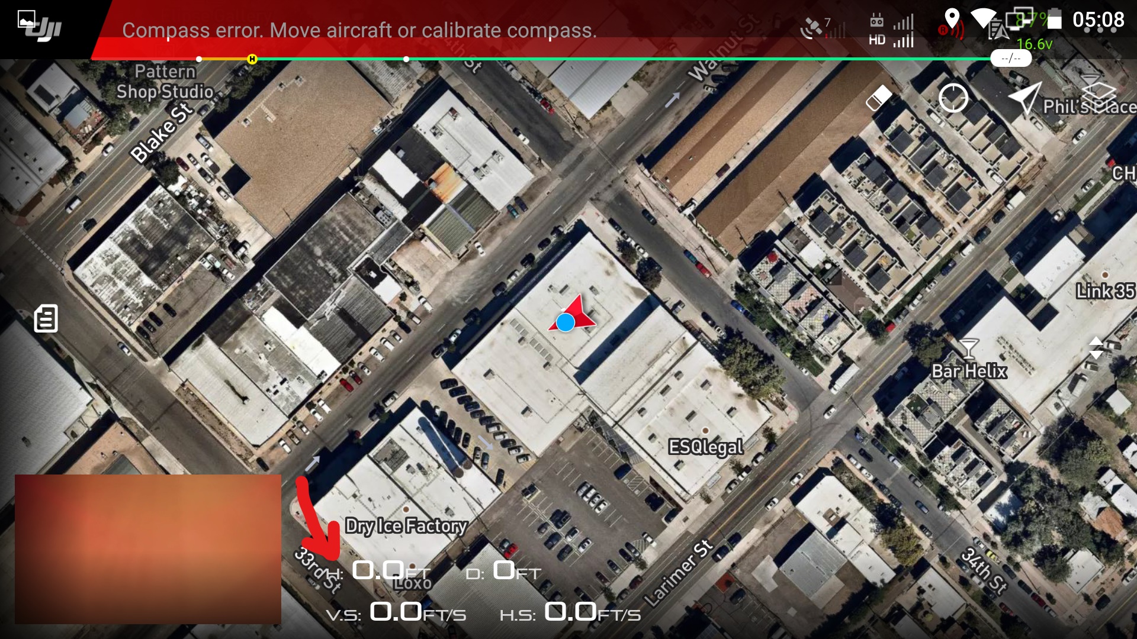
Task: Toggle map orientation lock arrow
Action: pyautogui.click(x=1024, y=98)
